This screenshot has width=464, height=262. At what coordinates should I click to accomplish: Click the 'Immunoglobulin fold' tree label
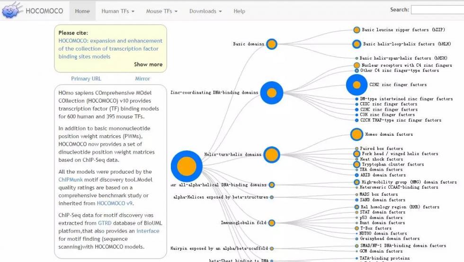coord(243,223)
